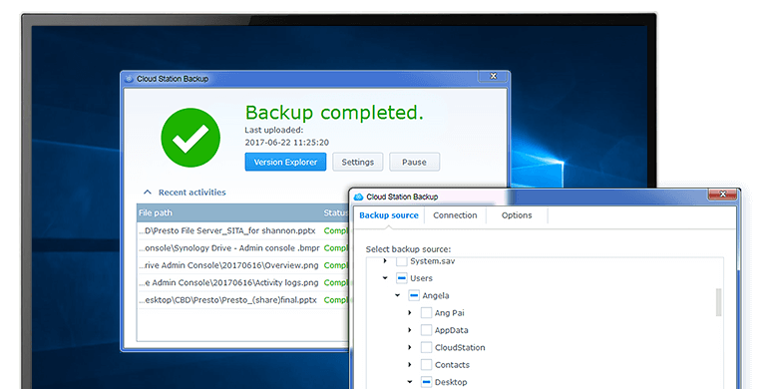This screenshot has height=389, width=765.
Task: Select the Presto File Server_SITA_for shannon.pptx row
Action: (243, 230)
